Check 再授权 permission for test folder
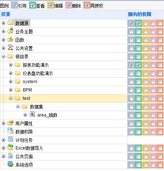 tap(160, 98)
